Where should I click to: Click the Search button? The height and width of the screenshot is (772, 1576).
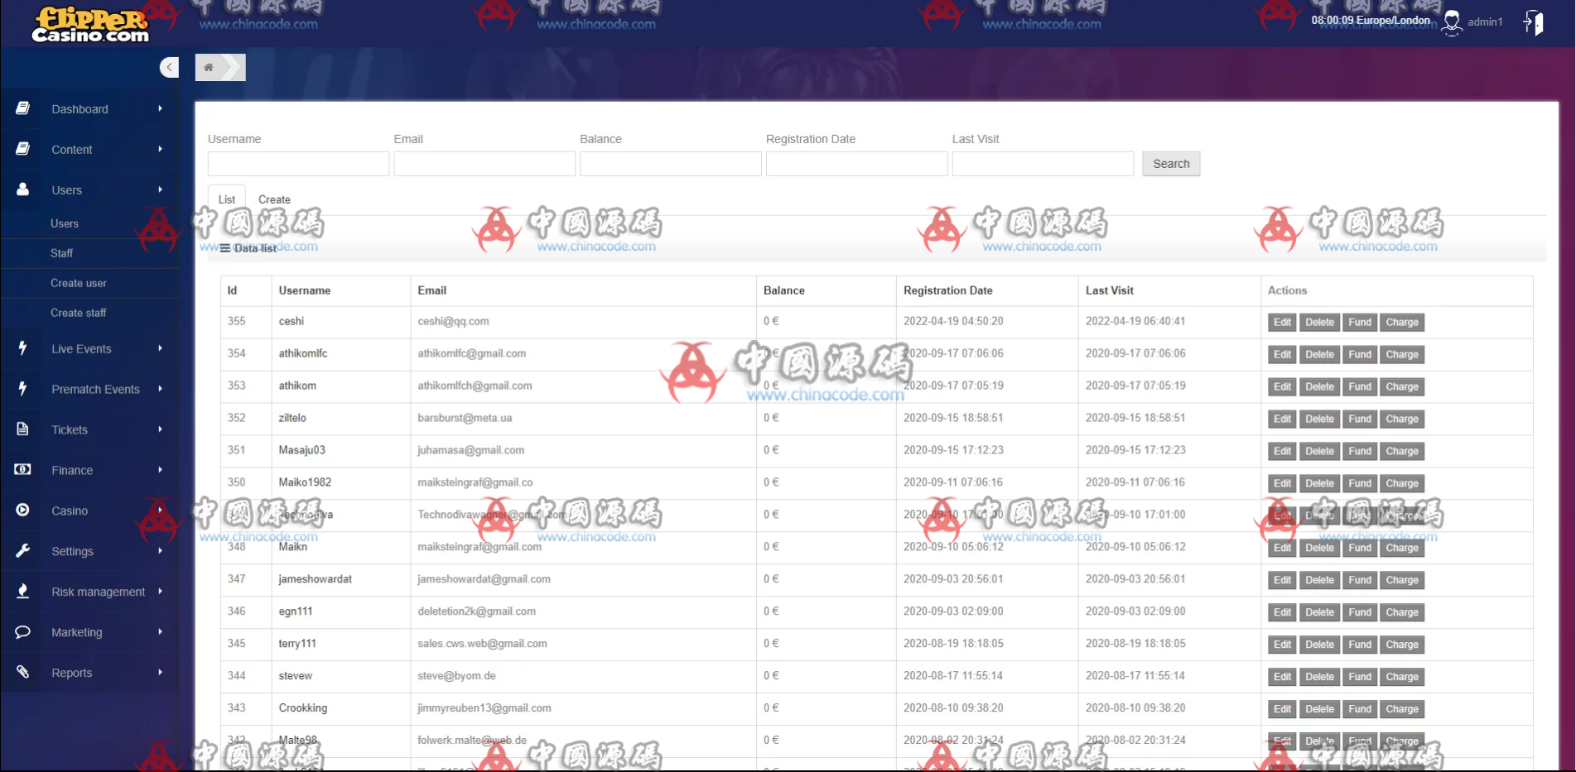[1171, 164]
